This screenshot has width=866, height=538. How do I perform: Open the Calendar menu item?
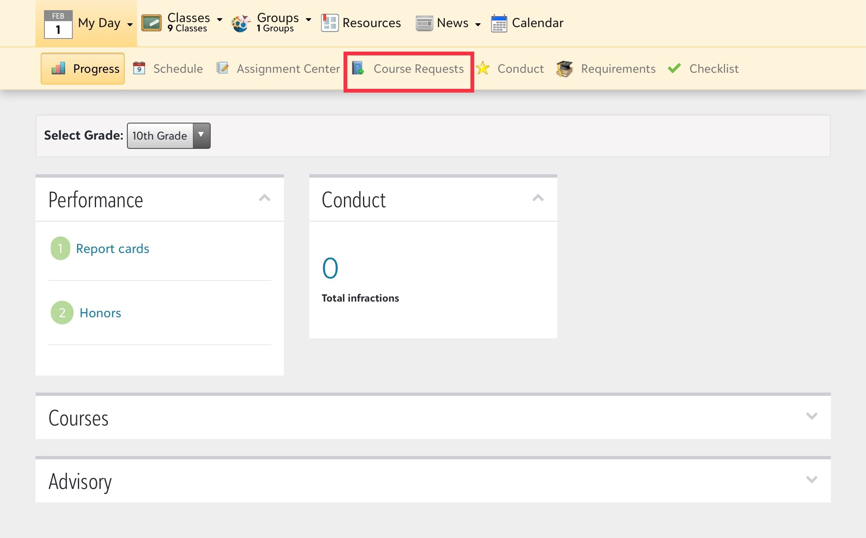click(x=528, y=23)
